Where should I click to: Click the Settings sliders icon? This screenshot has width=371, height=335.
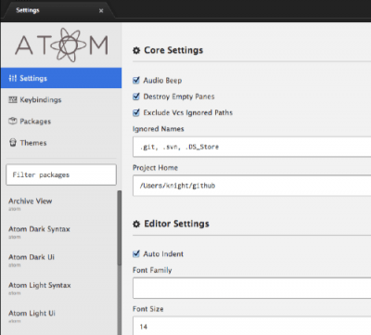pos(12,78)
